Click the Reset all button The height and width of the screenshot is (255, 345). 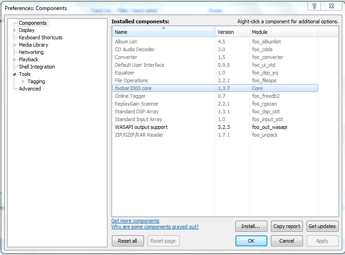(127, 241)
